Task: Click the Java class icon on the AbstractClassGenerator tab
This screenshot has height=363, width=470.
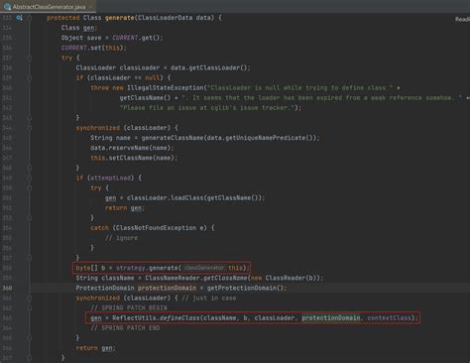Action: pyautogui.click(x=7, y=6)
